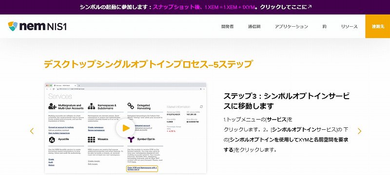Open the 通信網 menu
This screenshot has height=175, width=390.
pyautogui.click(x=254, y=27)
